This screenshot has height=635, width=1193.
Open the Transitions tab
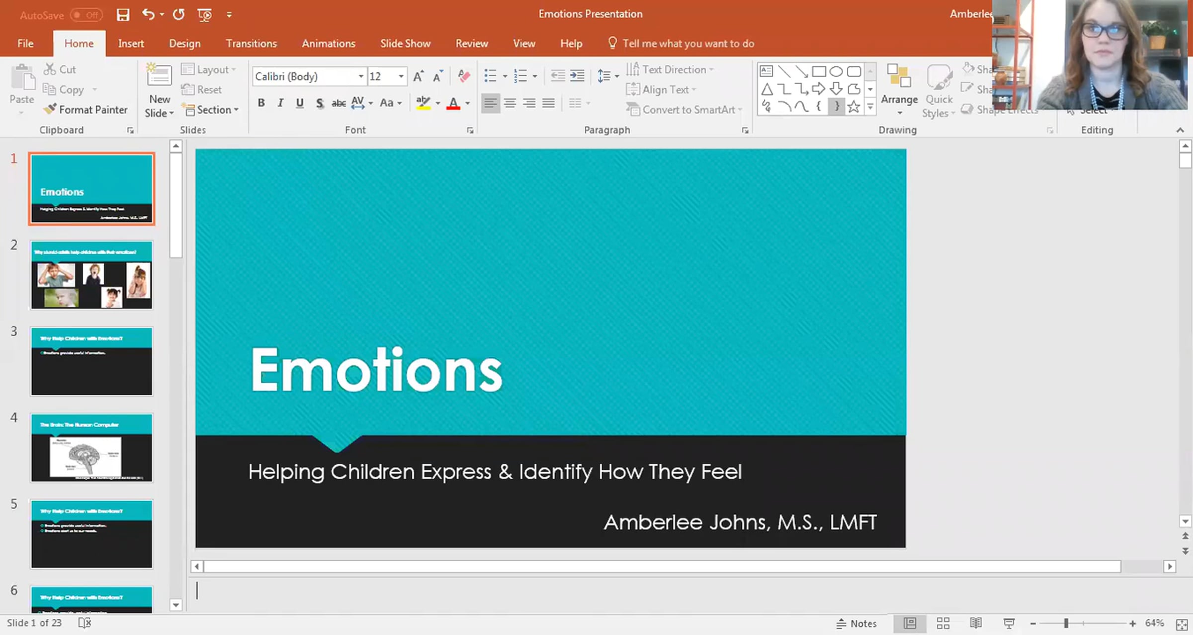coord(251,44)
